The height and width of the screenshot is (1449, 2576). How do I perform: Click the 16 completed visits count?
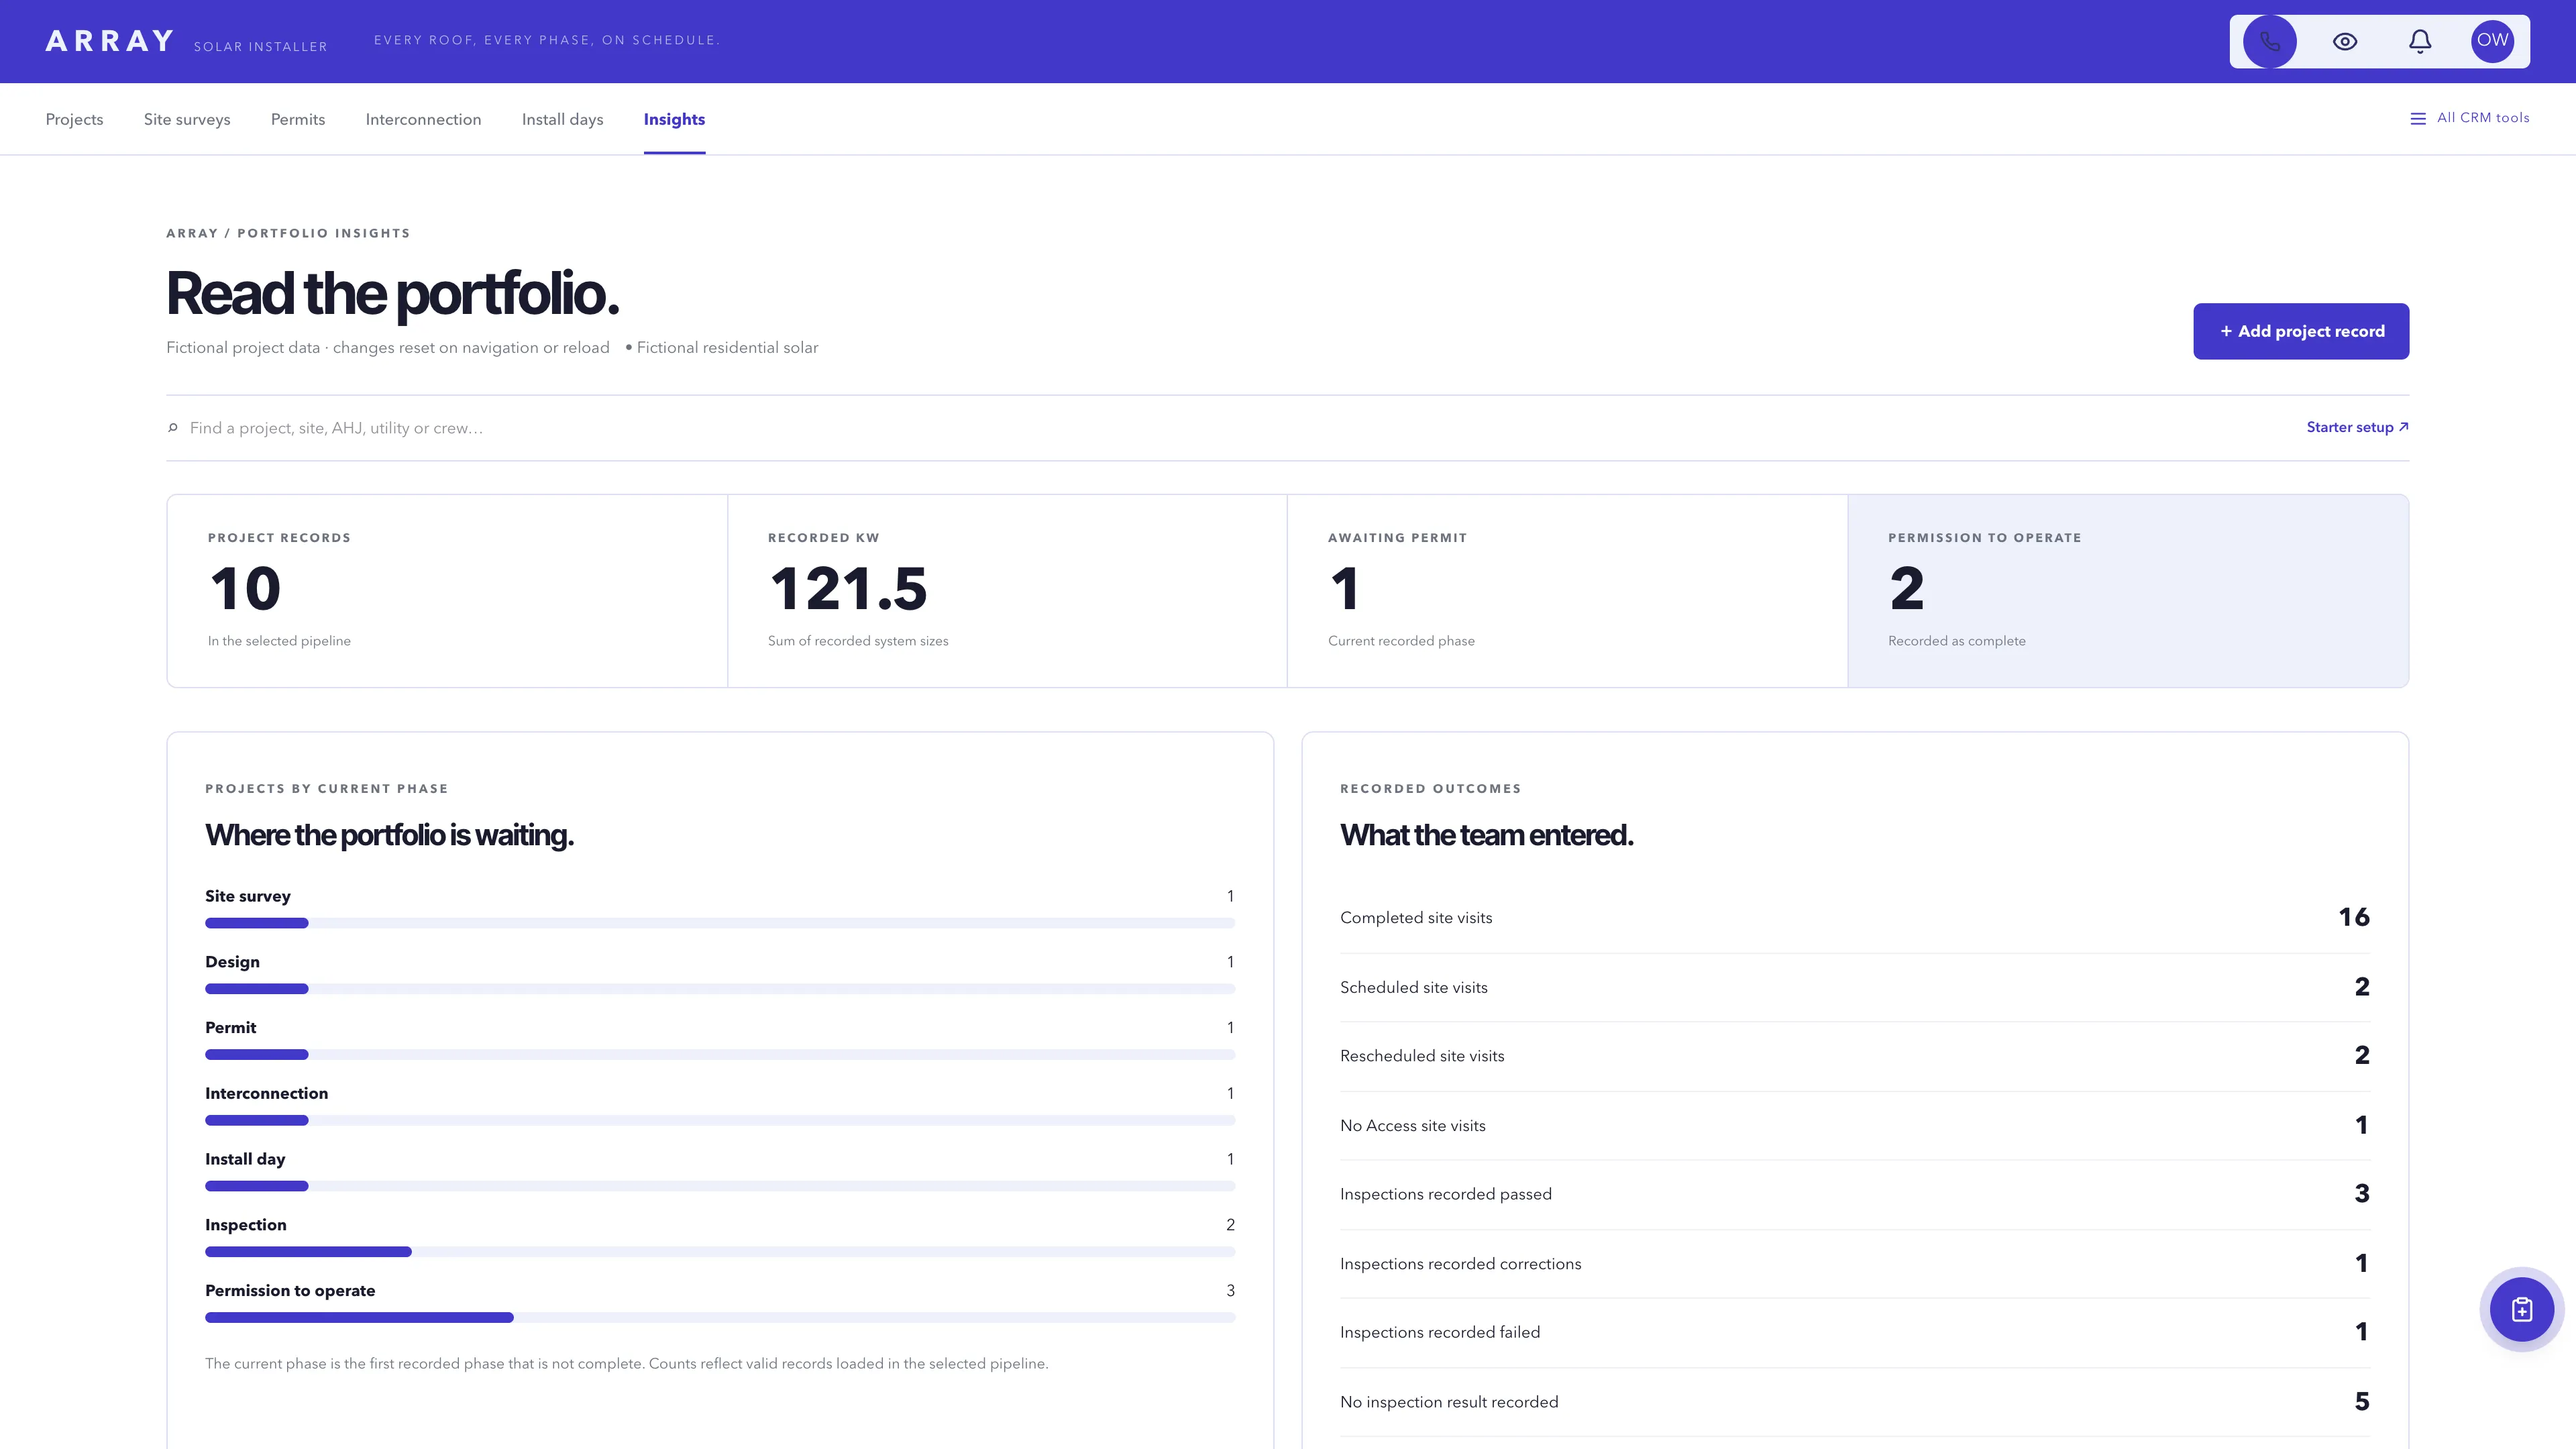coord(2354,917)
